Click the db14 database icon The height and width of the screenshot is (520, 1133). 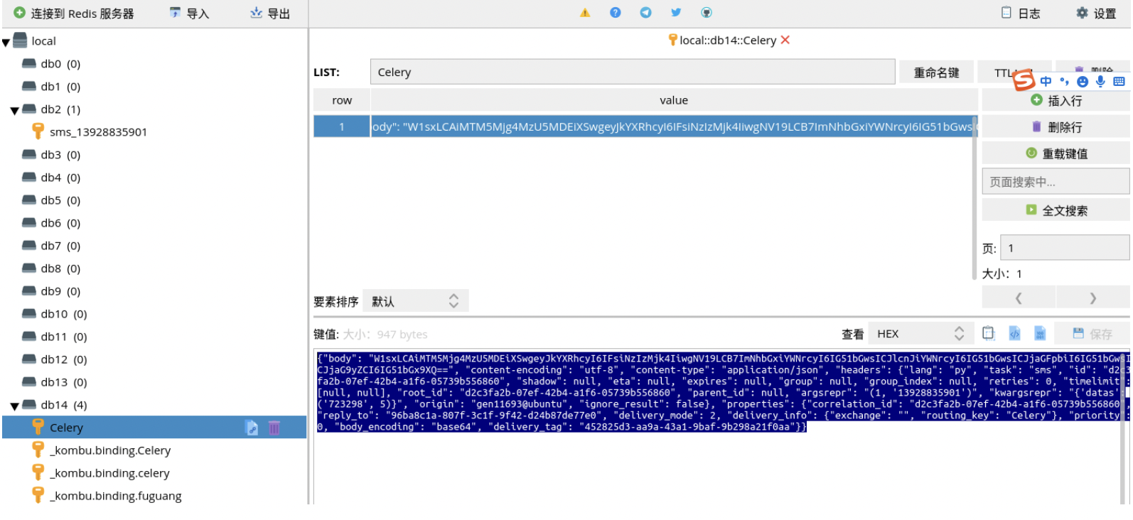coord(29,404)
